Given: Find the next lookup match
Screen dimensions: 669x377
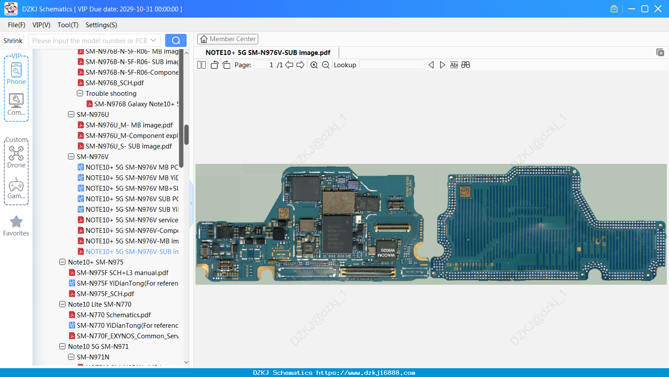Looking at the screenshot, I should click(442, 65).
